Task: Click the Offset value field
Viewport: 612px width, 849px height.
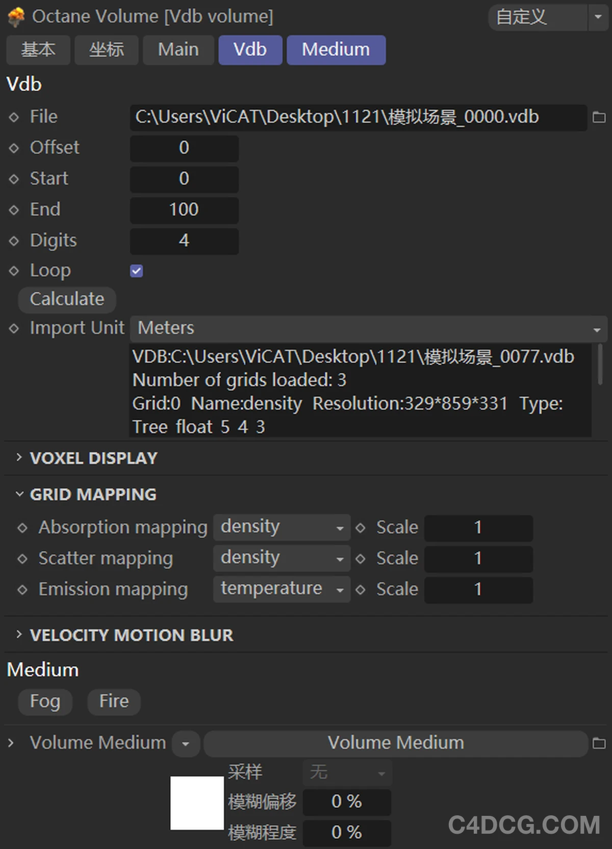Action: 184,148
